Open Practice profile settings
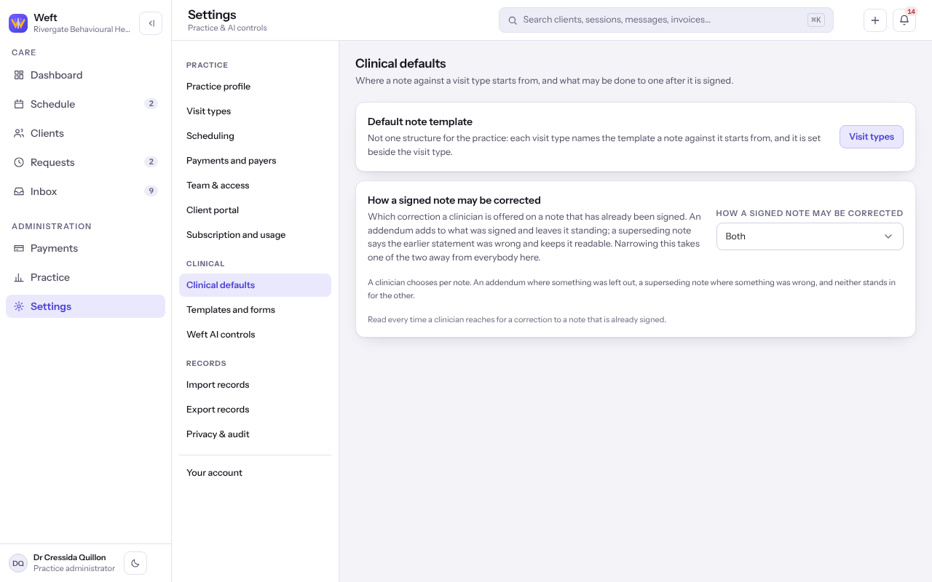Image resolution: width=932 pixels, height=582 pixels. (x=255, y=87)
